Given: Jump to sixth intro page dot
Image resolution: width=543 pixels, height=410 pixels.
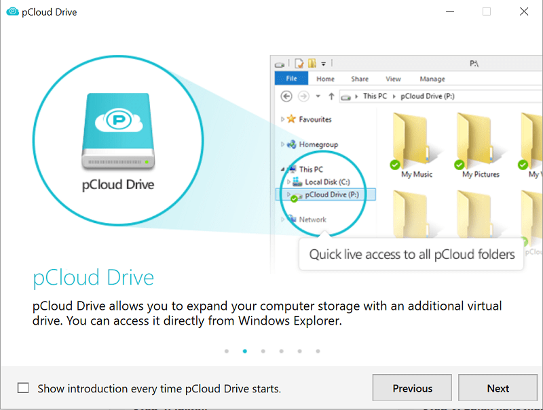Looking at the screenshot, I should [318, 351].
